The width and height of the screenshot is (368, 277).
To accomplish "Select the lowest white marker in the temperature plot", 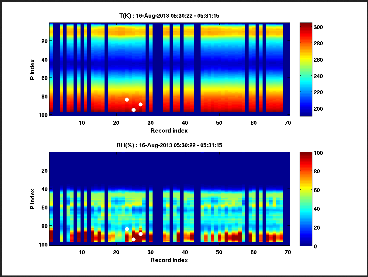I will (x=133, y=110).
